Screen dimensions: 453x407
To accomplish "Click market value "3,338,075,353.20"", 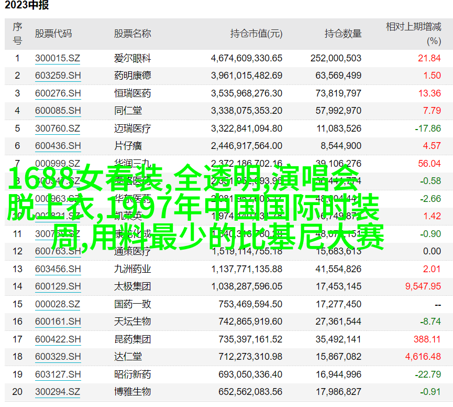I will [x=247, y=111].
